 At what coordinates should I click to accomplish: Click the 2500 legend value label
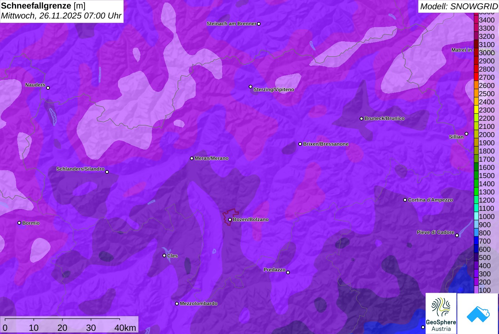coord(487,94)
